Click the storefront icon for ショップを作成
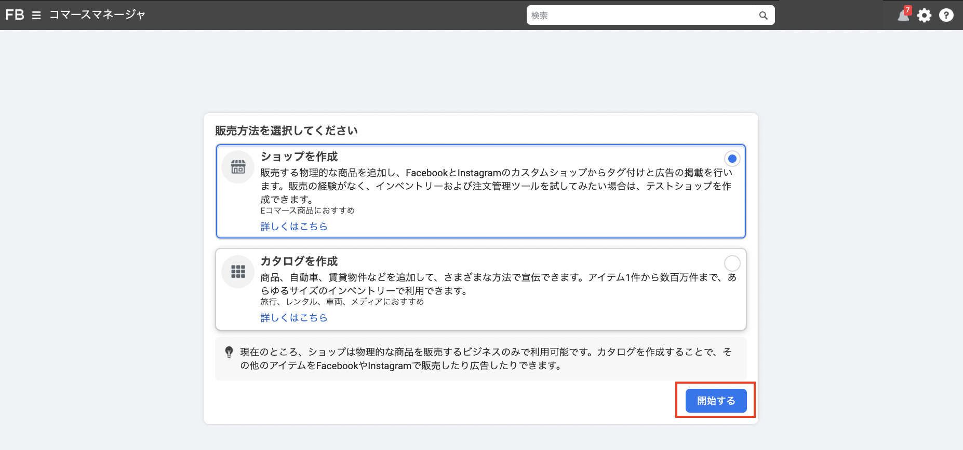The image size is (963, 450). pyautogui.click(x=238, y=167)
